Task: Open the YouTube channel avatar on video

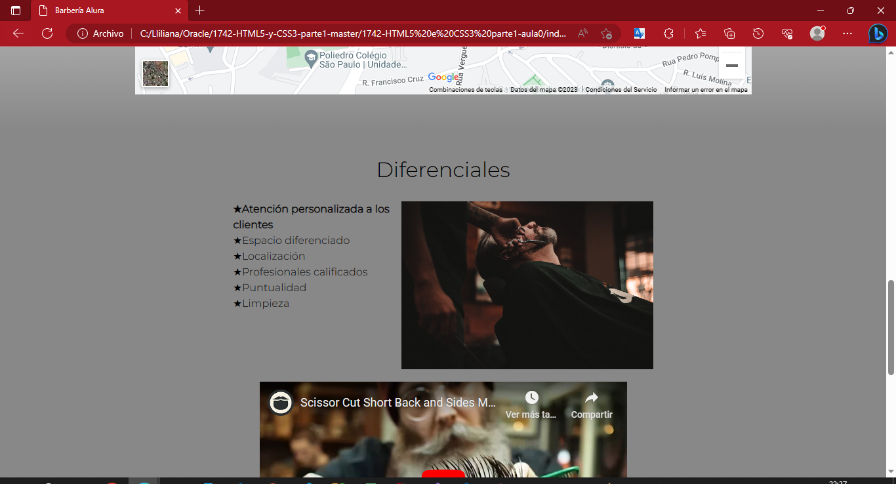Action: [281, 403]
